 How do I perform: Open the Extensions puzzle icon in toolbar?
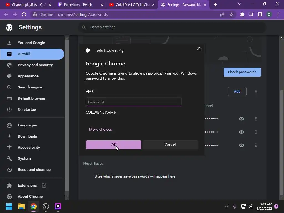pyautogui.click(x=242, y=14)
